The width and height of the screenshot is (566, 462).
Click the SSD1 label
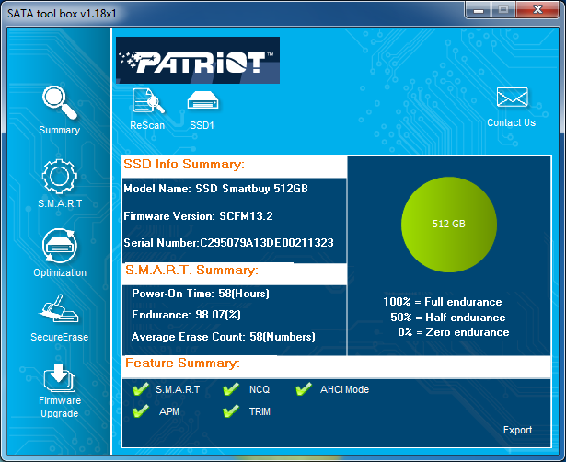(x=202, y=125)
